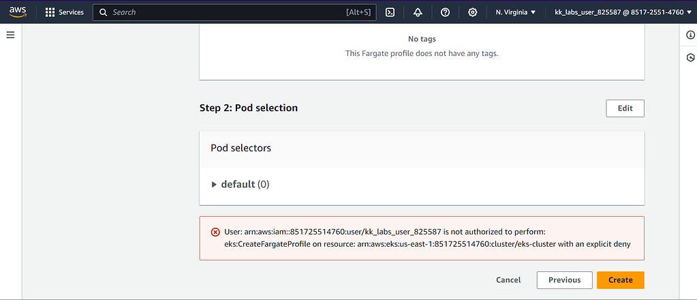
Task: Open the settings gear icon
Action: (472, 12)
